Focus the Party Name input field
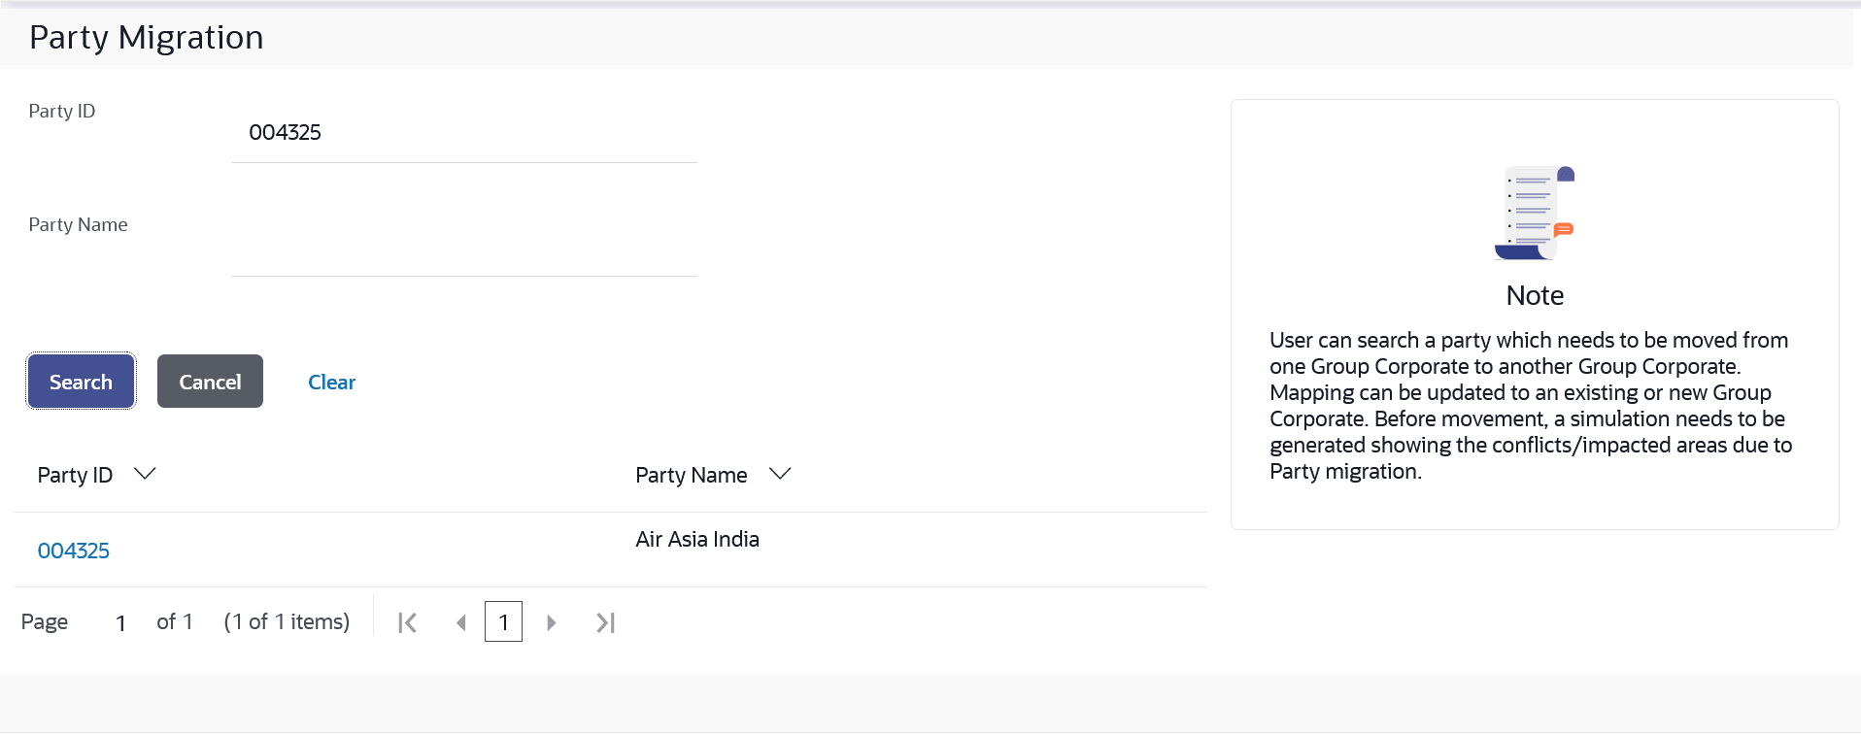The image size is (1861, 735). (x=463, y=248)
